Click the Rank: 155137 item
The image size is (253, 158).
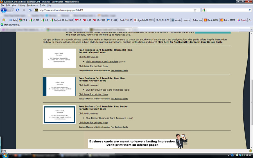pos(126,20)
